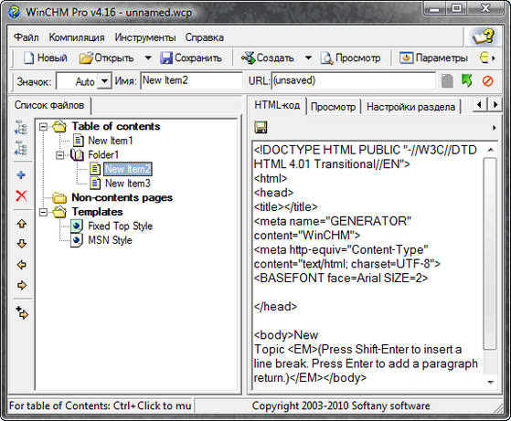
Task: Click the WinCHM app icon in title bar
Action: tap(15, 12)
